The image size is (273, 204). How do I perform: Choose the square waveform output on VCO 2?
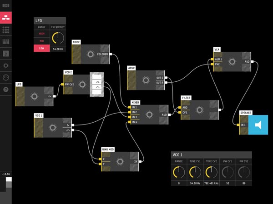click(97, 82)
